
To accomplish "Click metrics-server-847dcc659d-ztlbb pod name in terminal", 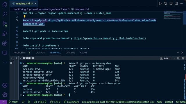I will tap(44, 81).
